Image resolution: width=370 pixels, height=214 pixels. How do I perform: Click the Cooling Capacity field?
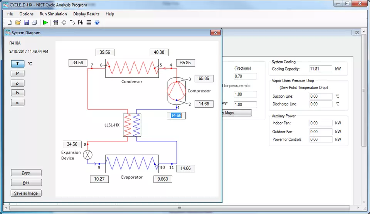[320, 69]
